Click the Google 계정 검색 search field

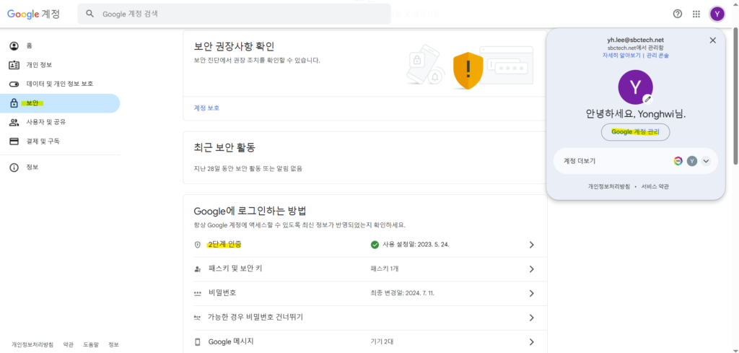tap(238, 14)
